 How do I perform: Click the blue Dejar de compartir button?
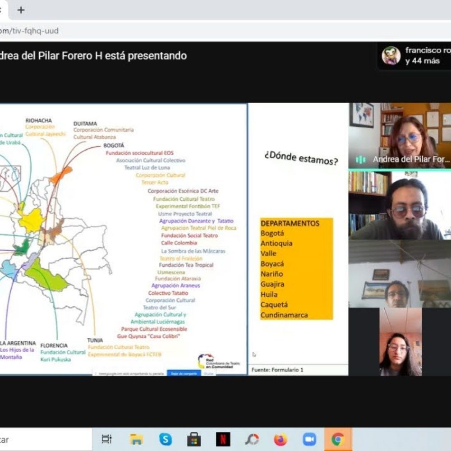click(x=184, y=373)
